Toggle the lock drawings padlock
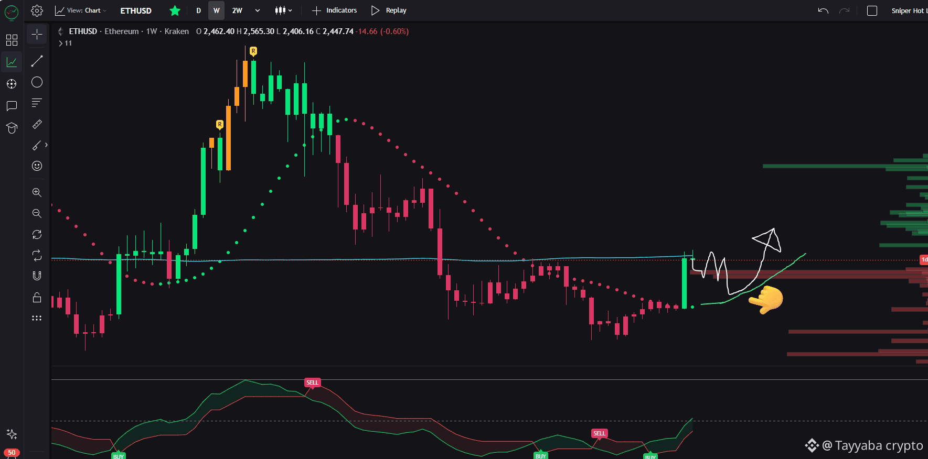 pyautogui.click(x=37, y=298)
